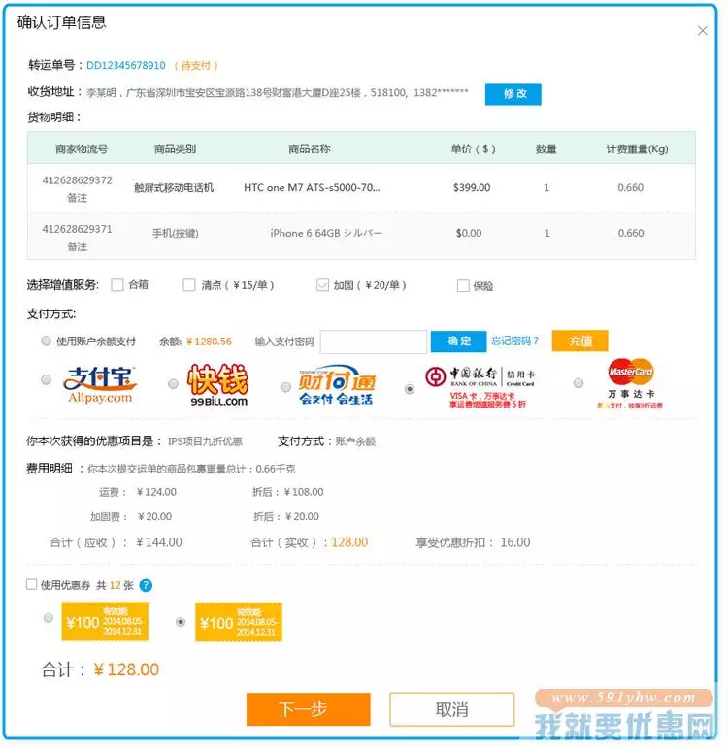
Task: Check the 清点 (¥15/单) option
Action: pyautogui.click(x=189, y=285)
